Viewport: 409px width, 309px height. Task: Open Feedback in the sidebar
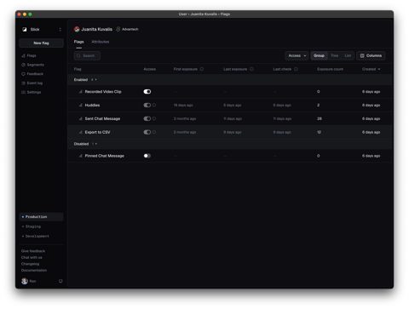(32, 74)
